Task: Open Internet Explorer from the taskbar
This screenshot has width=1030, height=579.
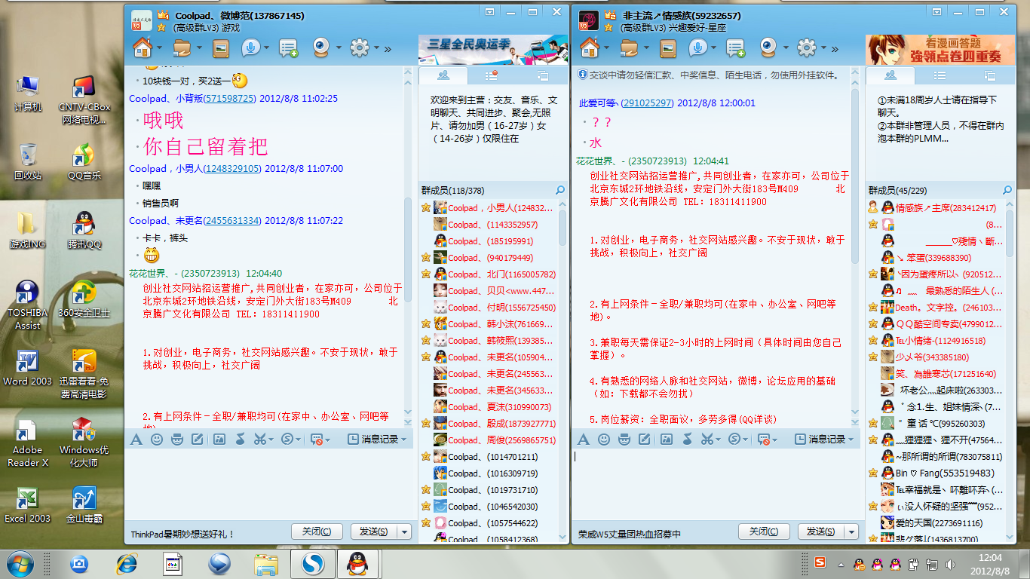Action: [127, 563]
